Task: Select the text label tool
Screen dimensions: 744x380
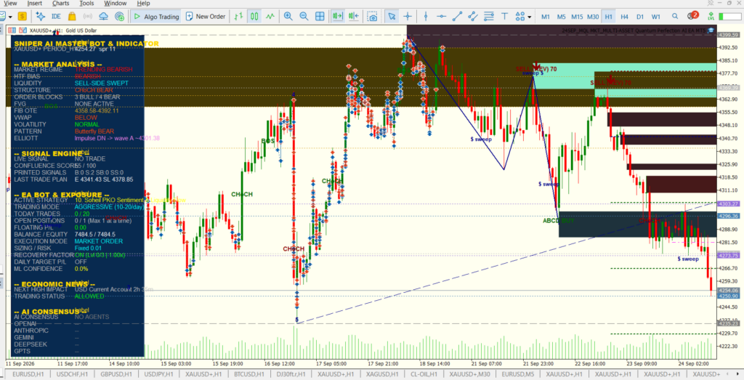Action: coord(504,17)
